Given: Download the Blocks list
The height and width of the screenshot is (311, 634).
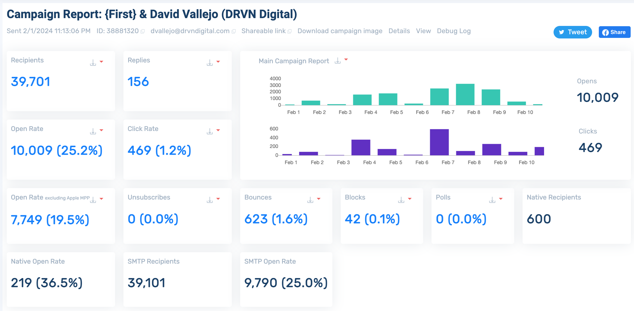Looking at the screenshot, I should 401,200.
